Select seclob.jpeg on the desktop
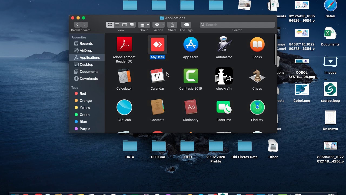This screenshot has height=195, width=346. [x=330, y=89]
